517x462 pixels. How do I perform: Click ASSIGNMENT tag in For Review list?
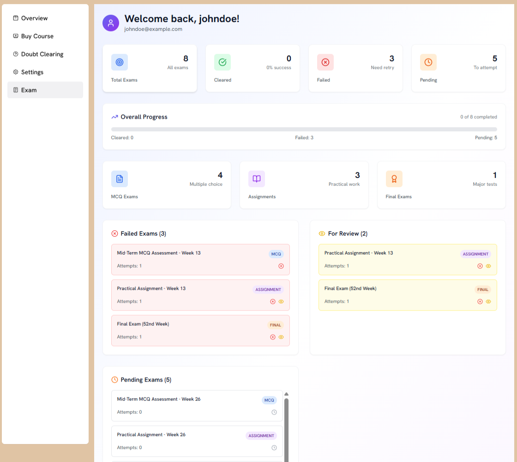475,254
